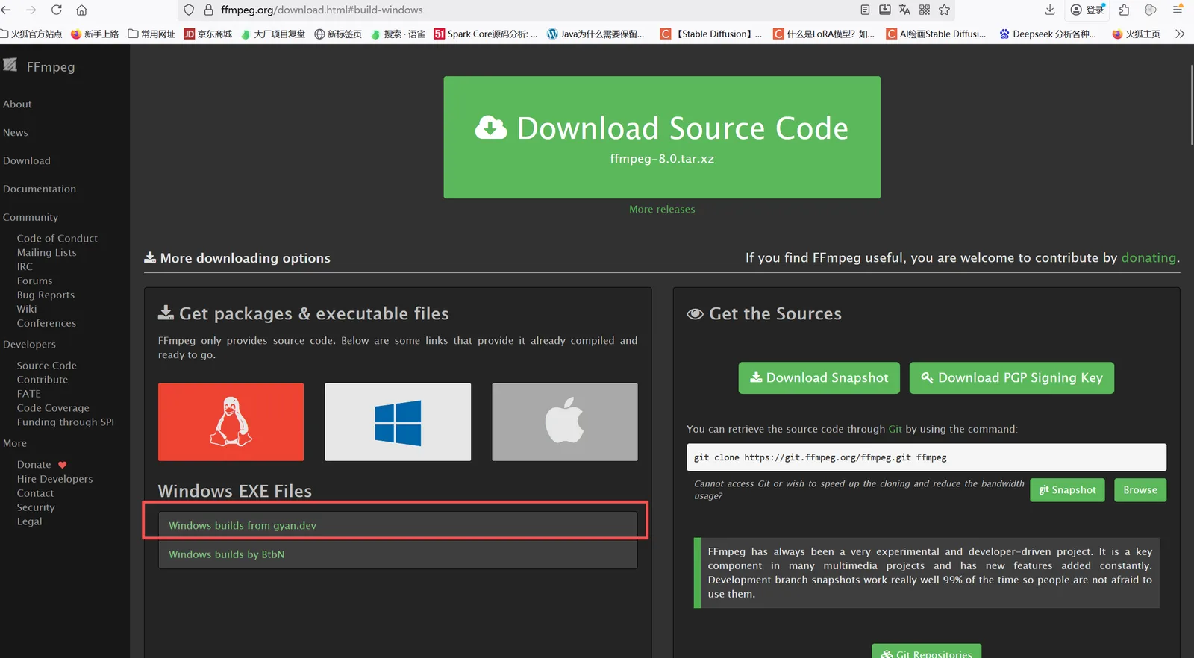The height and width of the screenshot is (658, 1194).
Task: Click the Download Snapshot button
Action: click(x=819, y=378)
